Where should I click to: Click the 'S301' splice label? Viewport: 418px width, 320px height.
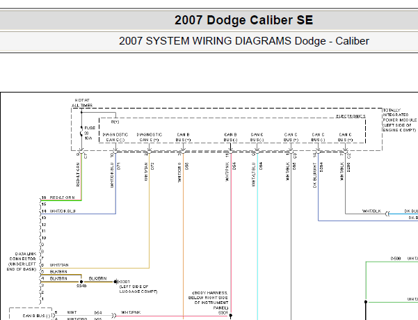click(x=223, y=312)
